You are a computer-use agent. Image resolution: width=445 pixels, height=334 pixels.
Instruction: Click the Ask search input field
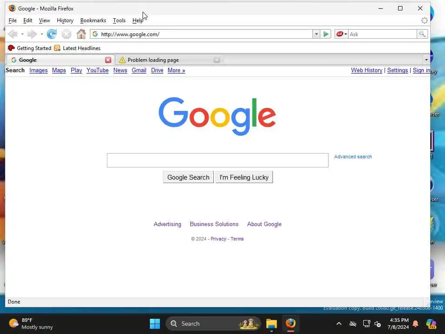click(x=382, y=34)
